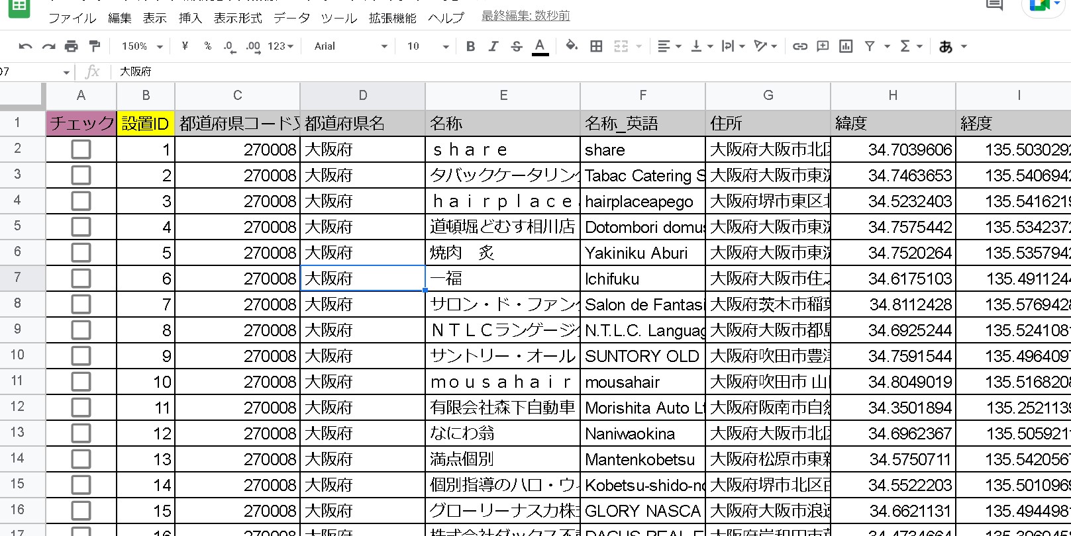Format as percent
The width and height of the screenshot is (1071, 536).
[208, 46]
